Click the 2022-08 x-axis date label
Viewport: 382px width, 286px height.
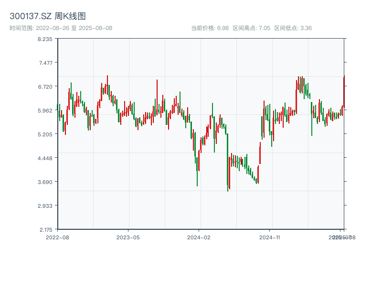click(x=57, y=237)
